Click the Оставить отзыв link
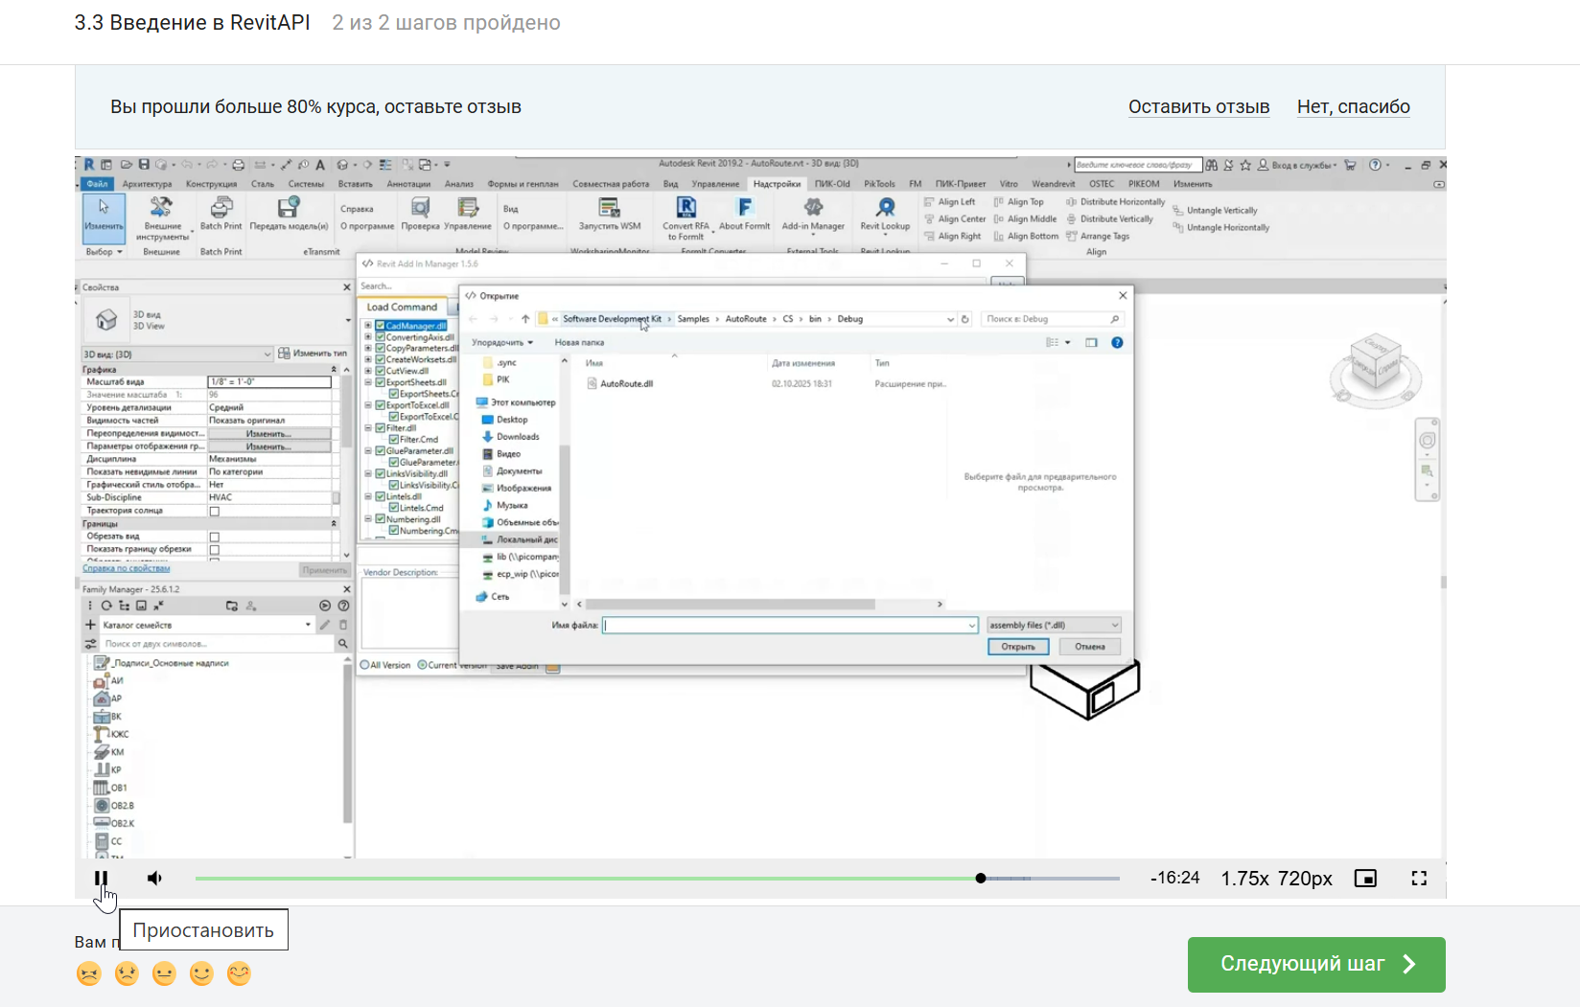This screenshot has width=1580, height=1007. (1198, 106)
